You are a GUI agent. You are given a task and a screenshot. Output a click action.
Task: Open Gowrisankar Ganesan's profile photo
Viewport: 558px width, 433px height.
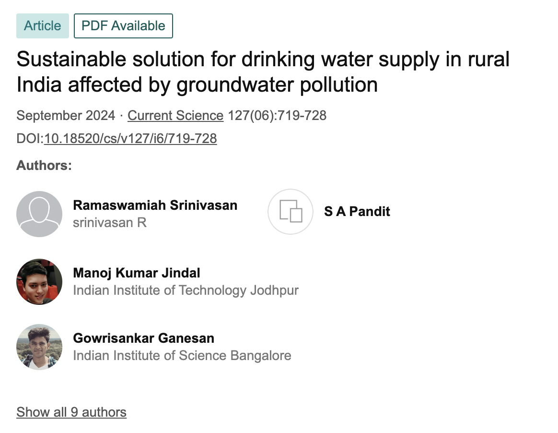[39, 347]
